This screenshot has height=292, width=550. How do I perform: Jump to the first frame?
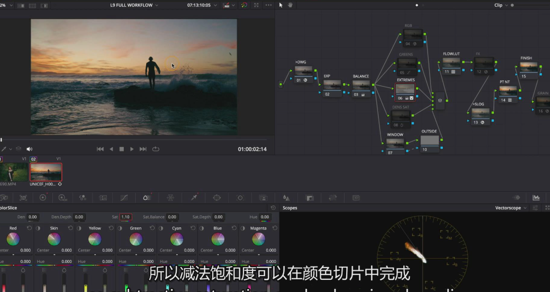point(100,149)
